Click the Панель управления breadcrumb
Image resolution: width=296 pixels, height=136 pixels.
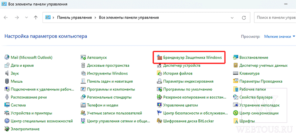coord(74,17)
